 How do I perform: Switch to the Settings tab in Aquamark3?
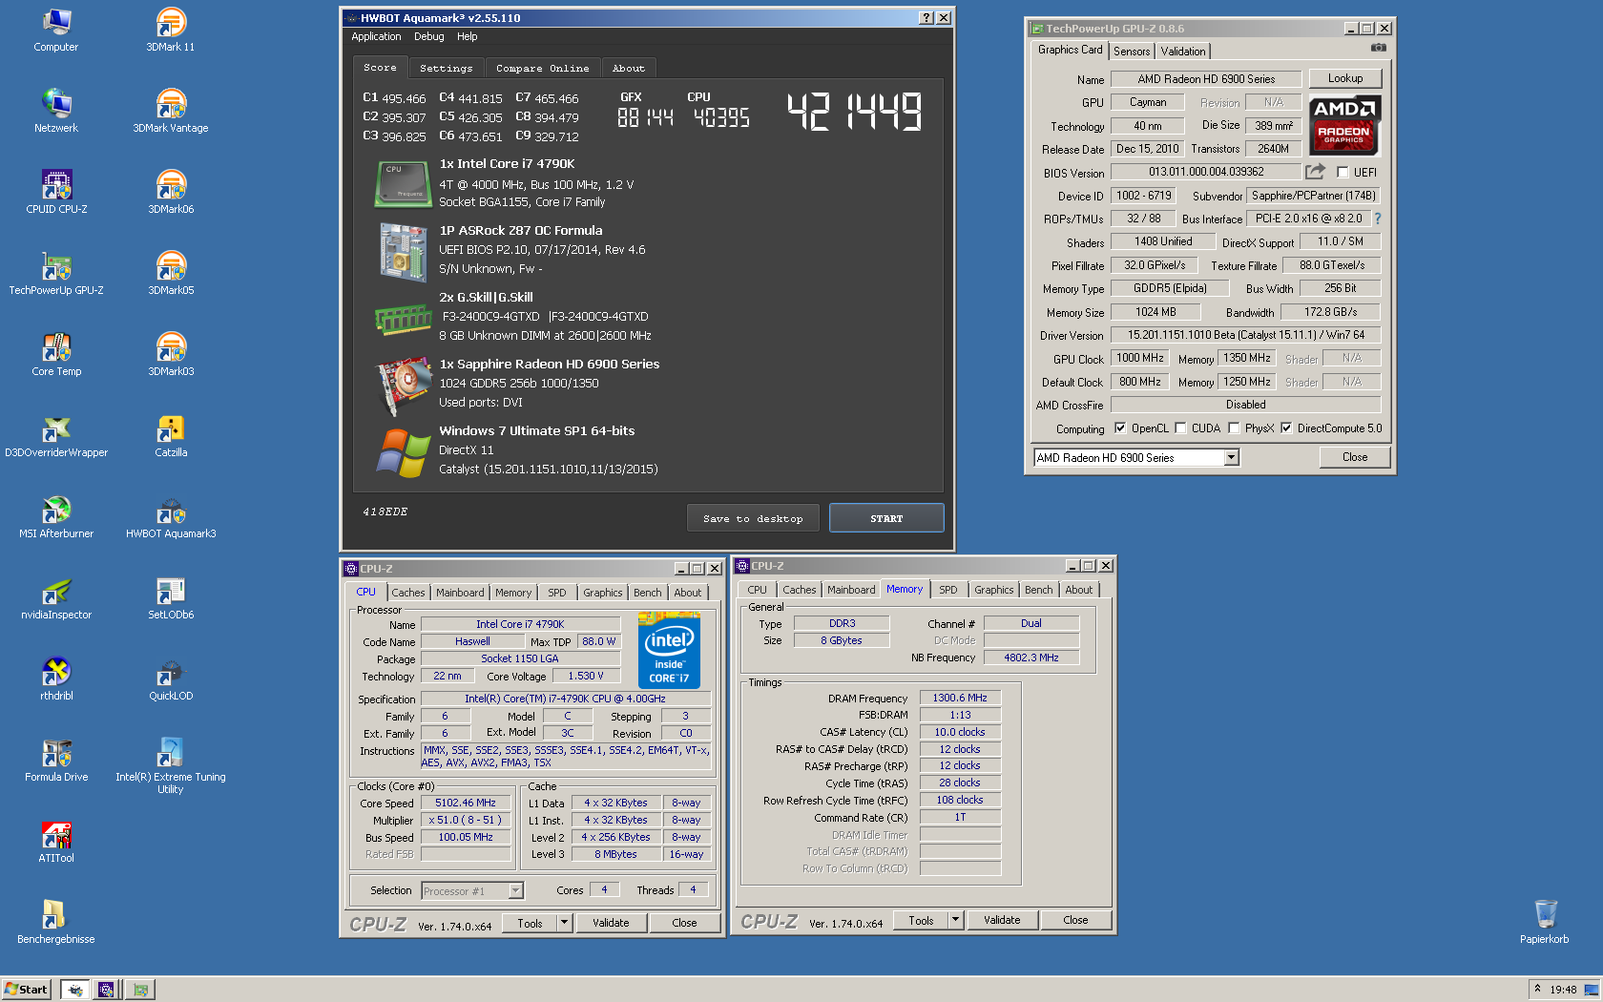tap(446, 68)
